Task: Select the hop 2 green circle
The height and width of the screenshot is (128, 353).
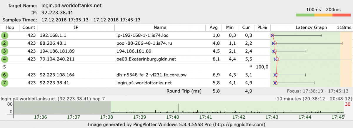Action: coord(5,43)
